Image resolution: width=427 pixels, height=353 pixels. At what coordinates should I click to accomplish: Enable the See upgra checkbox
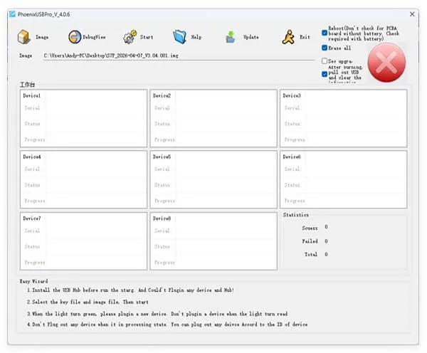pos(325,61)
